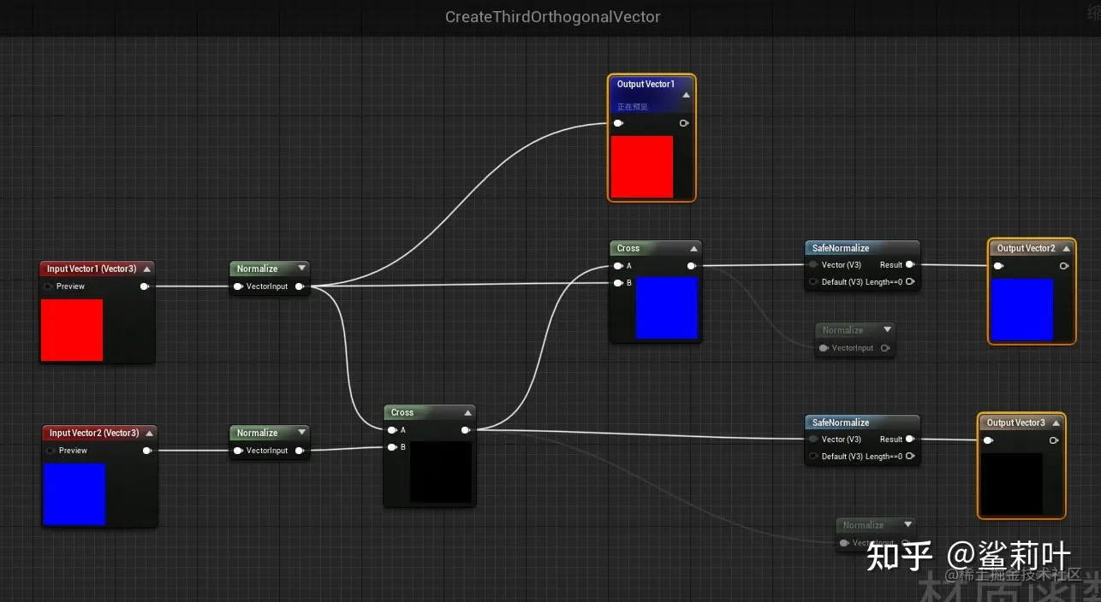
Task: Select the Output Vector2 node title
Action: pyautogui.click(x=1026, y=248)
